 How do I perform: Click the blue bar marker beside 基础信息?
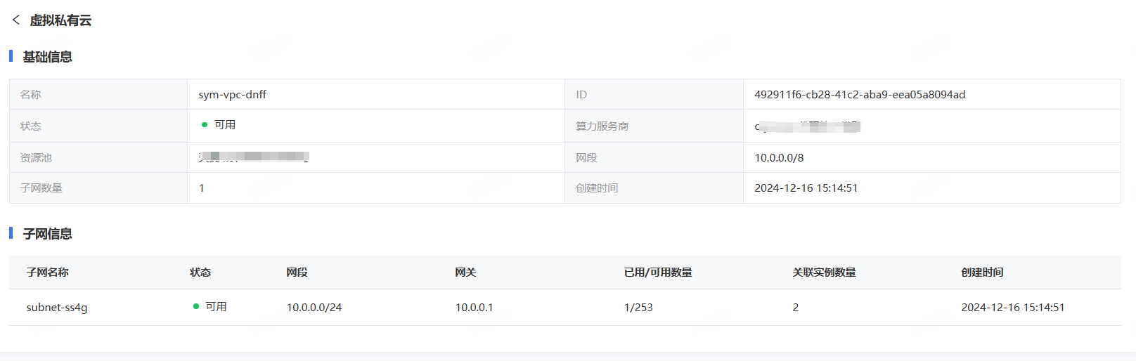coord(11,56)
